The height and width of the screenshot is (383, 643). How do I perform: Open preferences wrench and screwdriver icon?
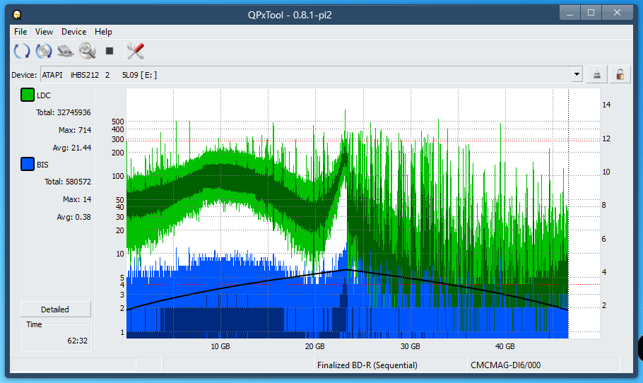135,50
